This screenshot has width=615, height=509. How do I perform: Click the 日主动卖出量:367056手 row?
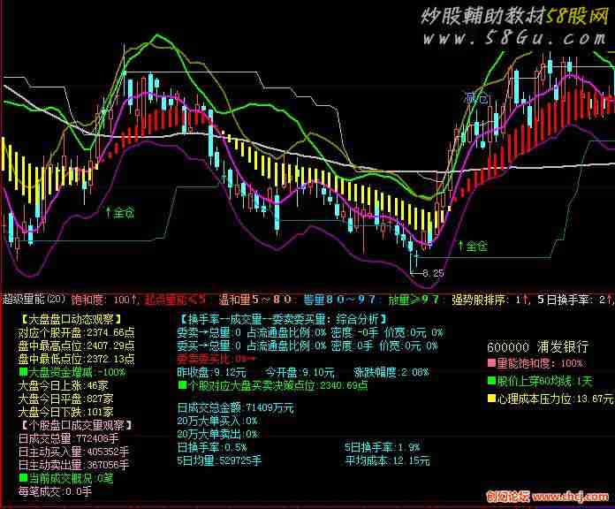tap(73, 465)
